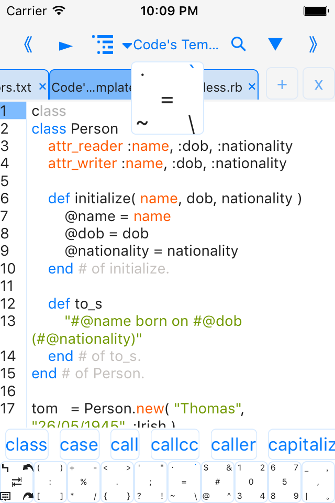
Task: Click the '# of initialize.' comment
Action: 124,268
